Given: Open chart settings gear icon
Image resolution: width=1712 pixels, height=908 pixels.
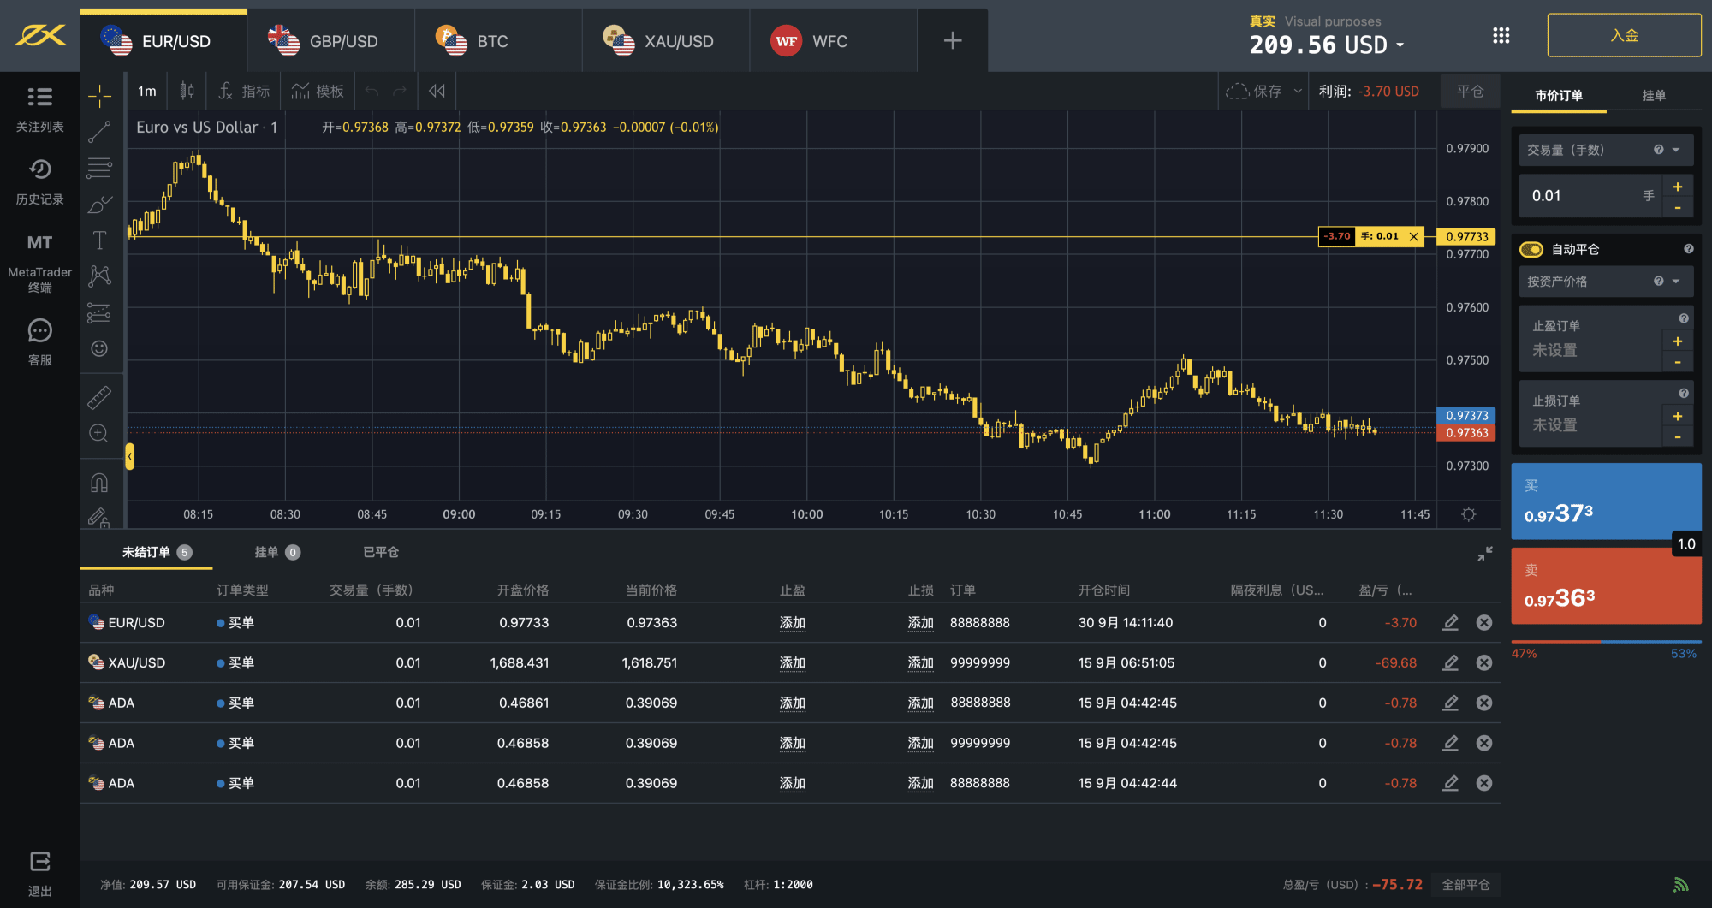Looking at the screenshot, I should point(1468,514).
